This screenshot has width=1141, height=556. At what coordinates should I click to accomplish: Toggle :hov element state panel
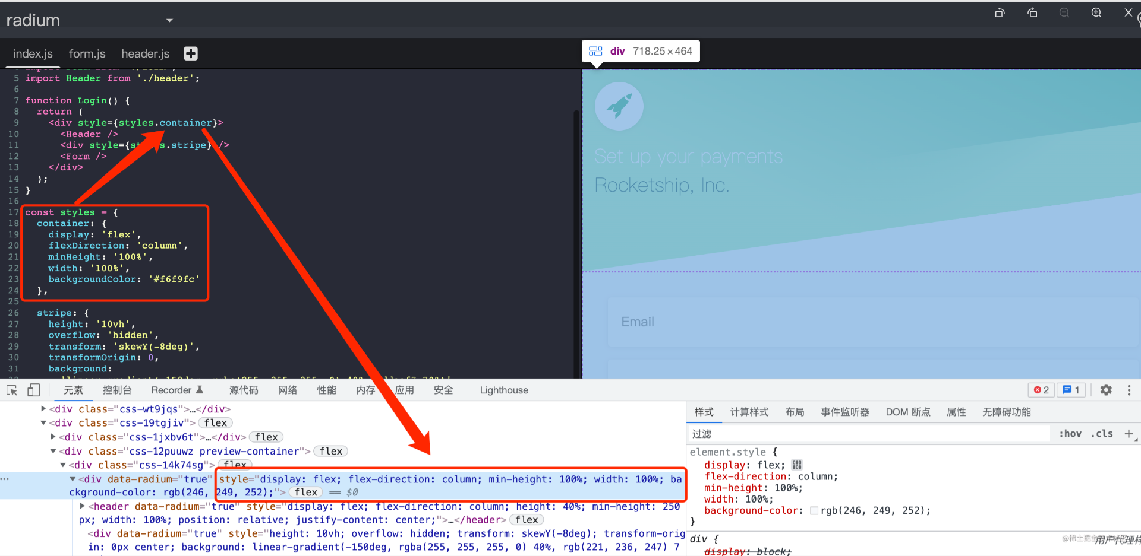coord(1070,434)
